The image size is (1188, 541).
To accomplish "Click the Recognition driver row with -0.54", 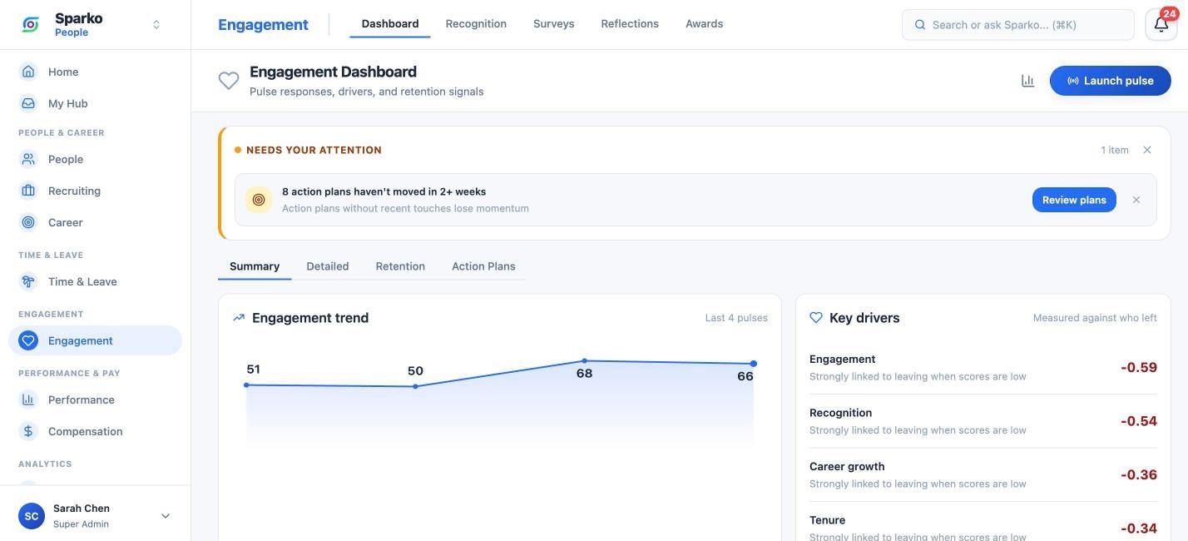I will (983, 421).
